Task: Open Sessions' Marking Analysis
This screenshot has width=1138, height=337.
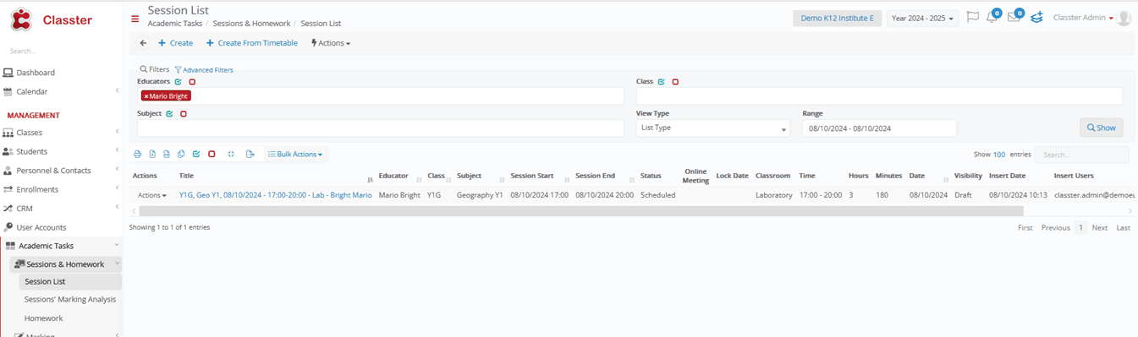Action: click(x=70, y=299)
